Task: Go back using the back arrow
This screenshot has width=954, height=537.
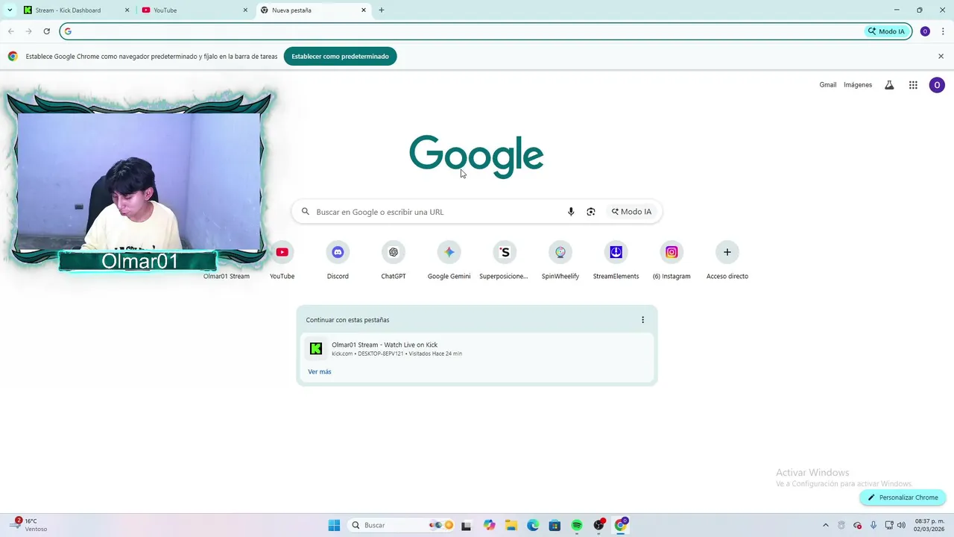Action: [10, 31]
